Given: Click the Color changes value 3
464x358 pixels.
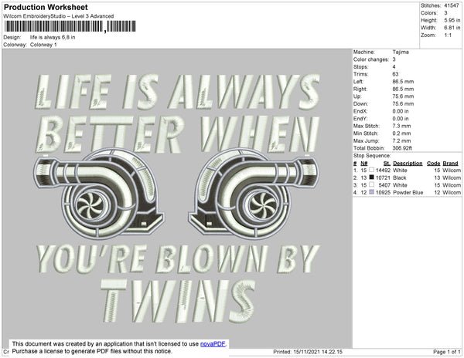Looking at the screenshot, I should click(394, 59).
